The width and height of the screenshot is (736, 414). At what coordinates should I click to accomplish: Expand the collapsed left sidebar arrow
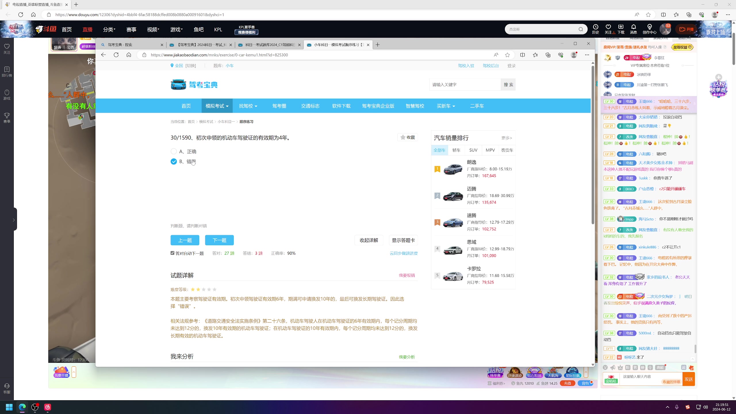pos(14,220)
